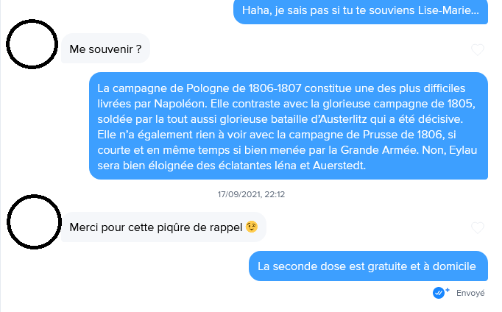Open profile picture beside "Me souvenir ?"
The width and height of the screenshot is (502, 312).
[32, 45]
